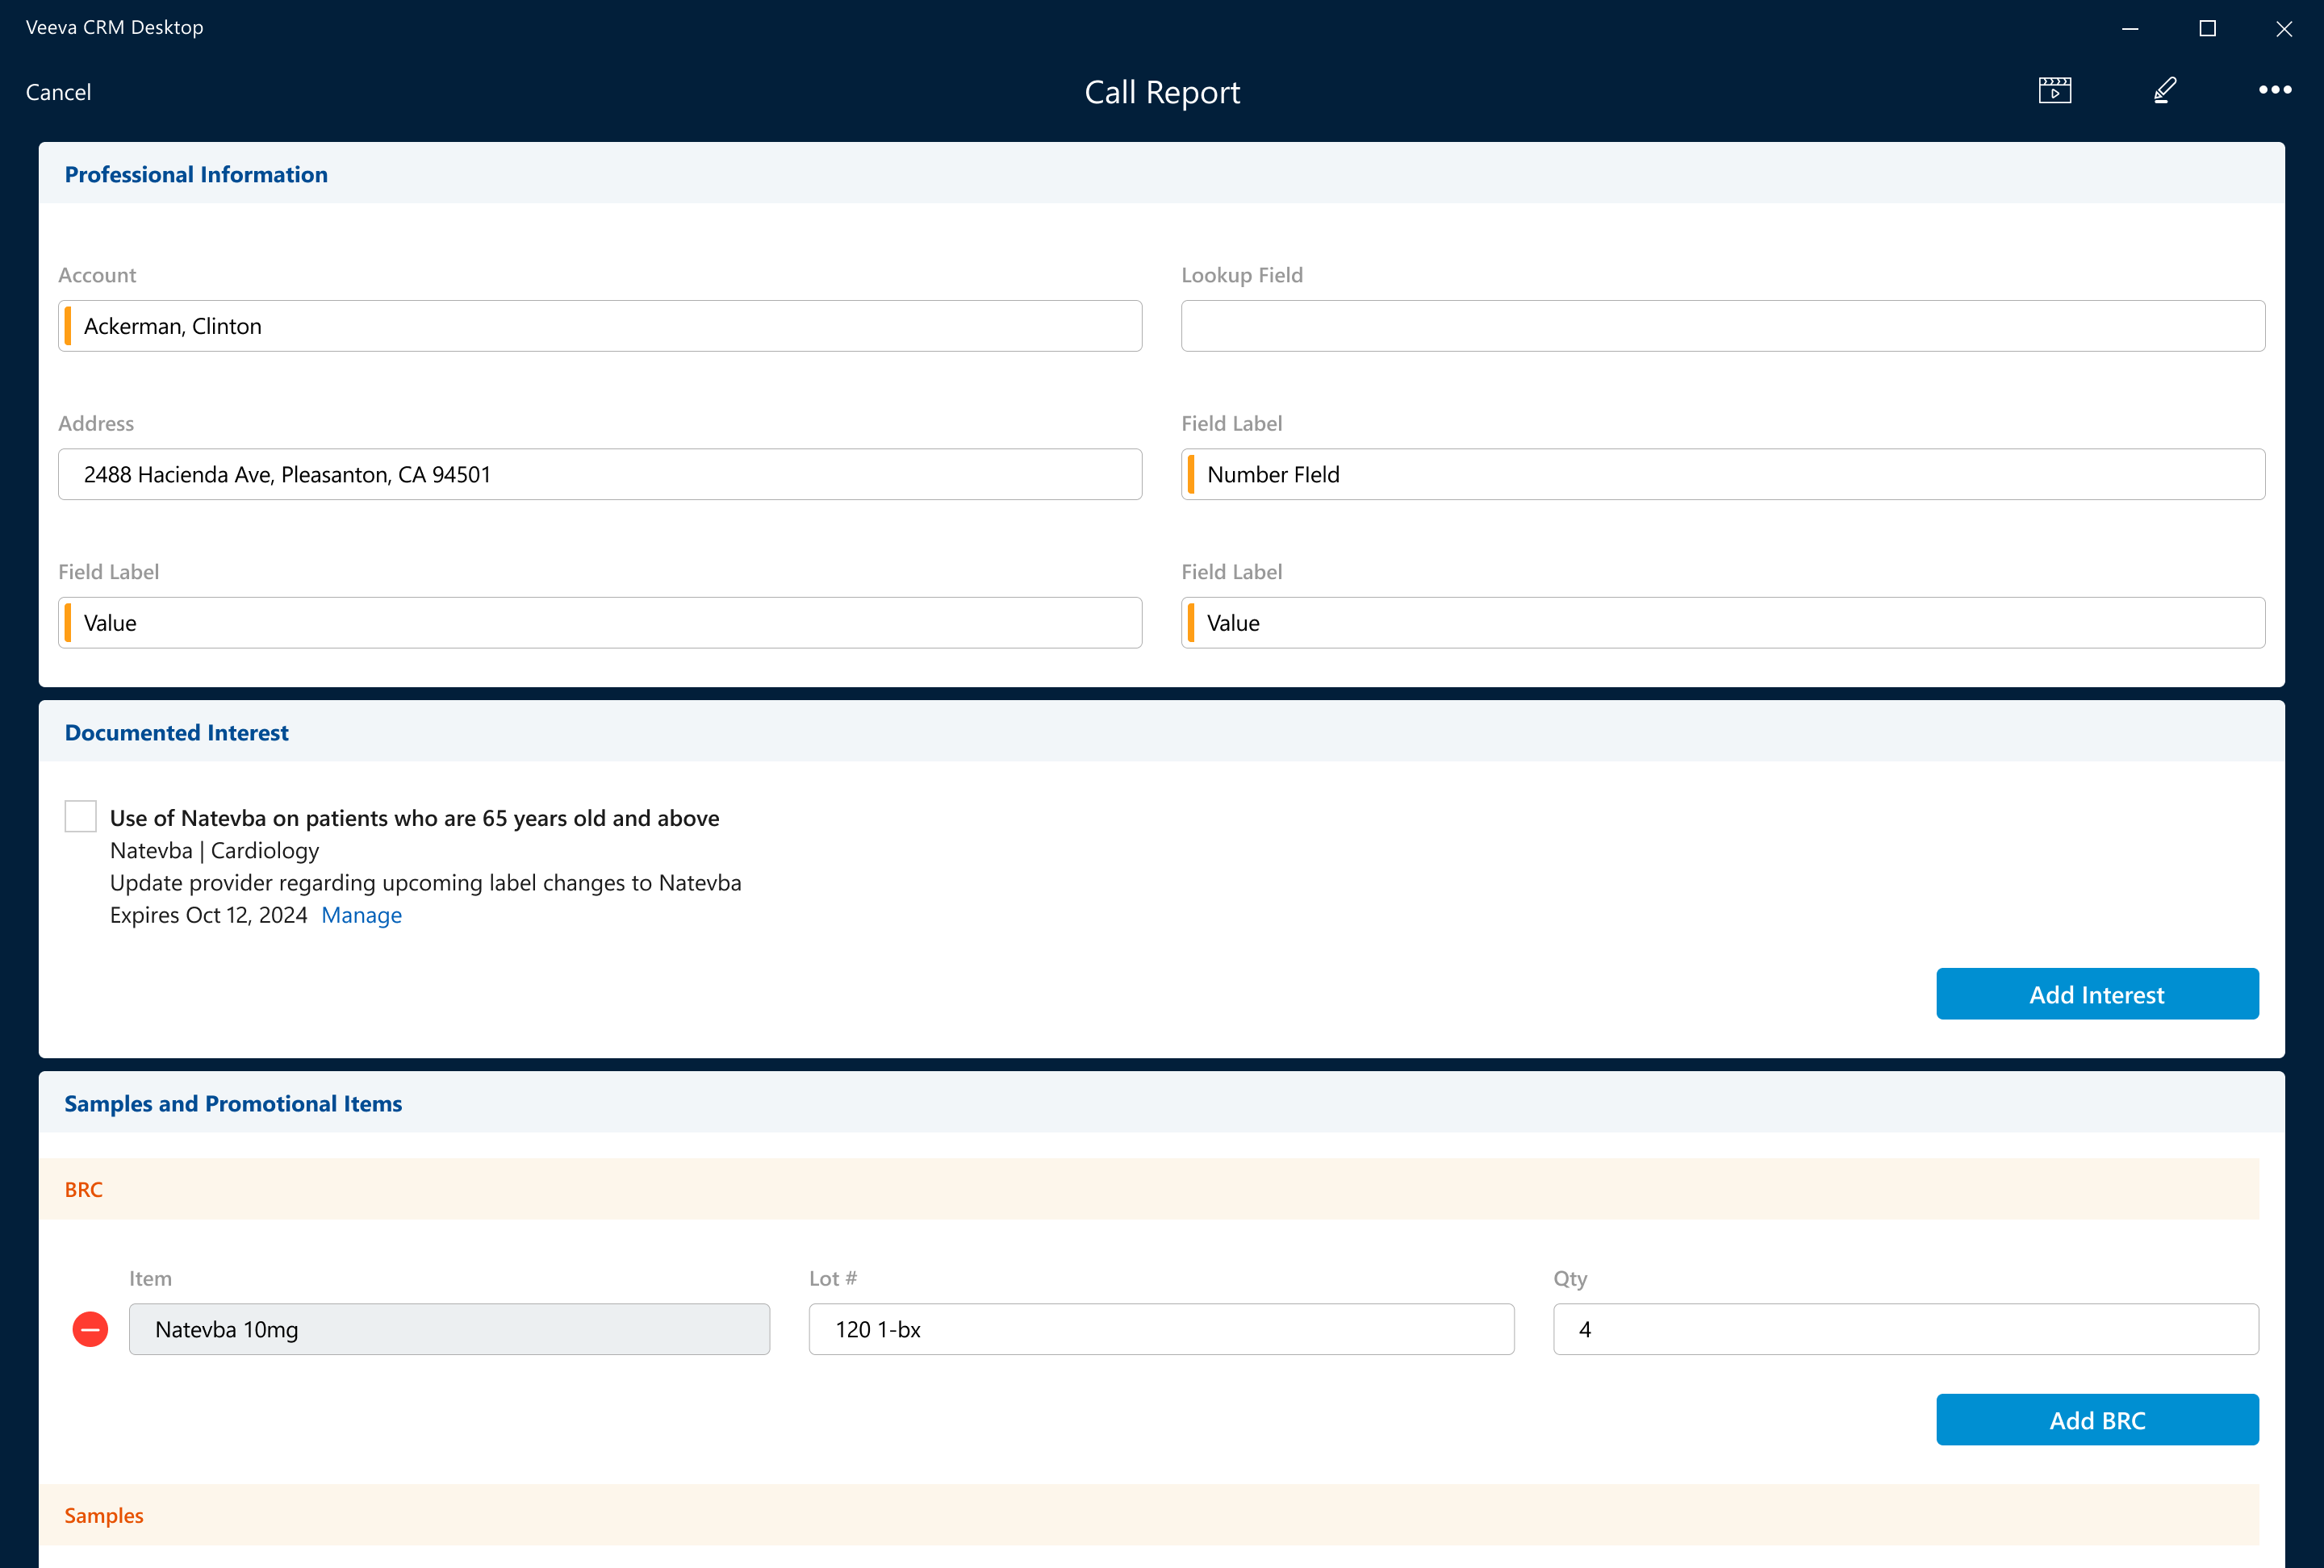
Task: Minimize the Veeva CRM Desktop window
Action: [2130, 29]
